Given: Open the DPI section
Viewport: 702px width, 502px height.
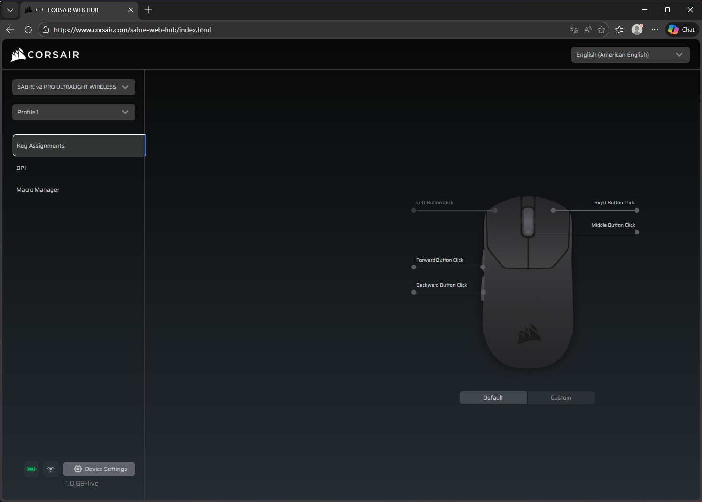Looking at the screenshot, I should tap(21, 168).
